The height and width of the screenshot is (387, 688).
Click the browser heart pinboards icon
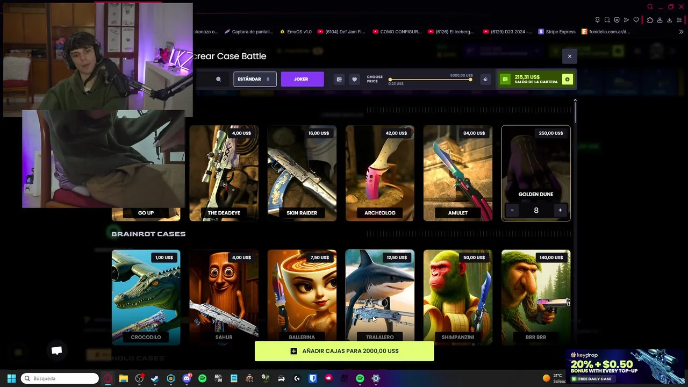[x=636, y=20]
